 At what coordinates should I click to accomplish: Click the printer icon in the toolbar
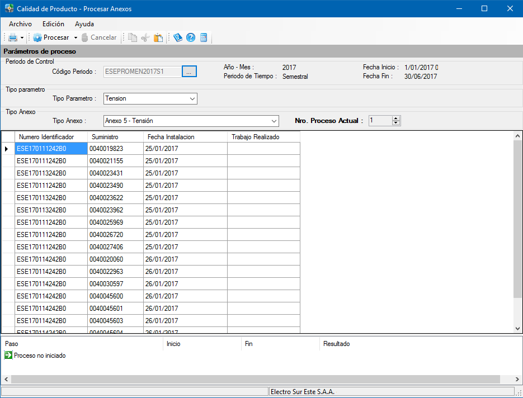point(12,37)
